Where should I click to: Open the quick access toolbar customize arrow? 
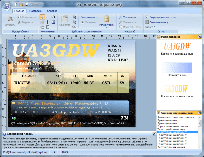[45, 5]
